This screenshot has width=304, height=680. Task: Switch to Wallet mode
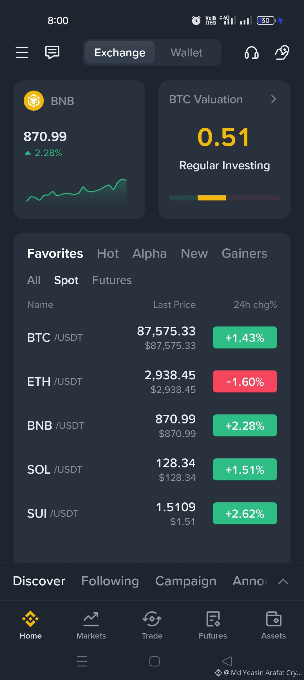coord(187,53)
